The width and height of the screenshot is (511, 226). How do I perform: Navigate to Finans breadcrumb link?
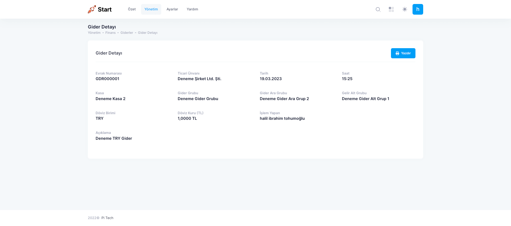(110, 33)
